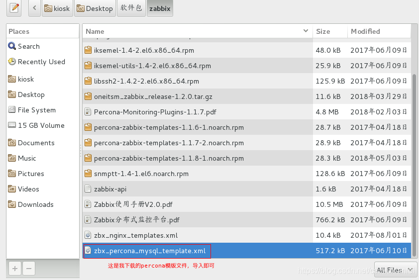Click the Downloads label in Places
419x280 pixels.
click(x=35, y=204)
